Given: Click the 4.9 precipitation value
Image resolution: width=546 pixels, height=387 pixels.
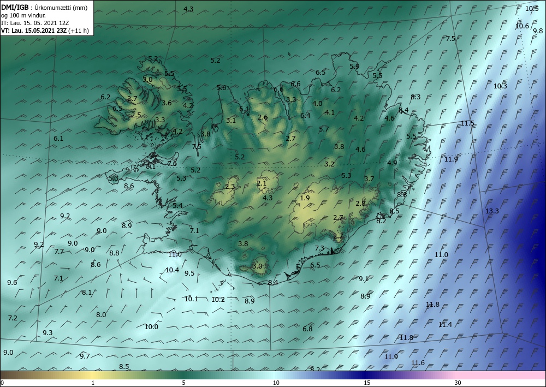Looking at the screenshot, I should [x=392, y=163].
